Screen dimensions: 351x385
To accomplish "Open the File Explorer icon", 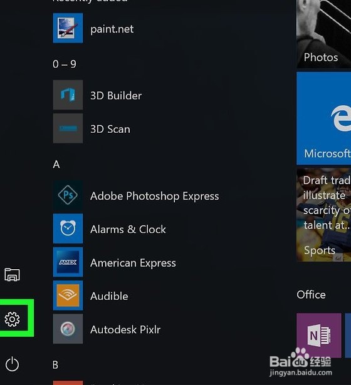I will click(x=12, y=275).
